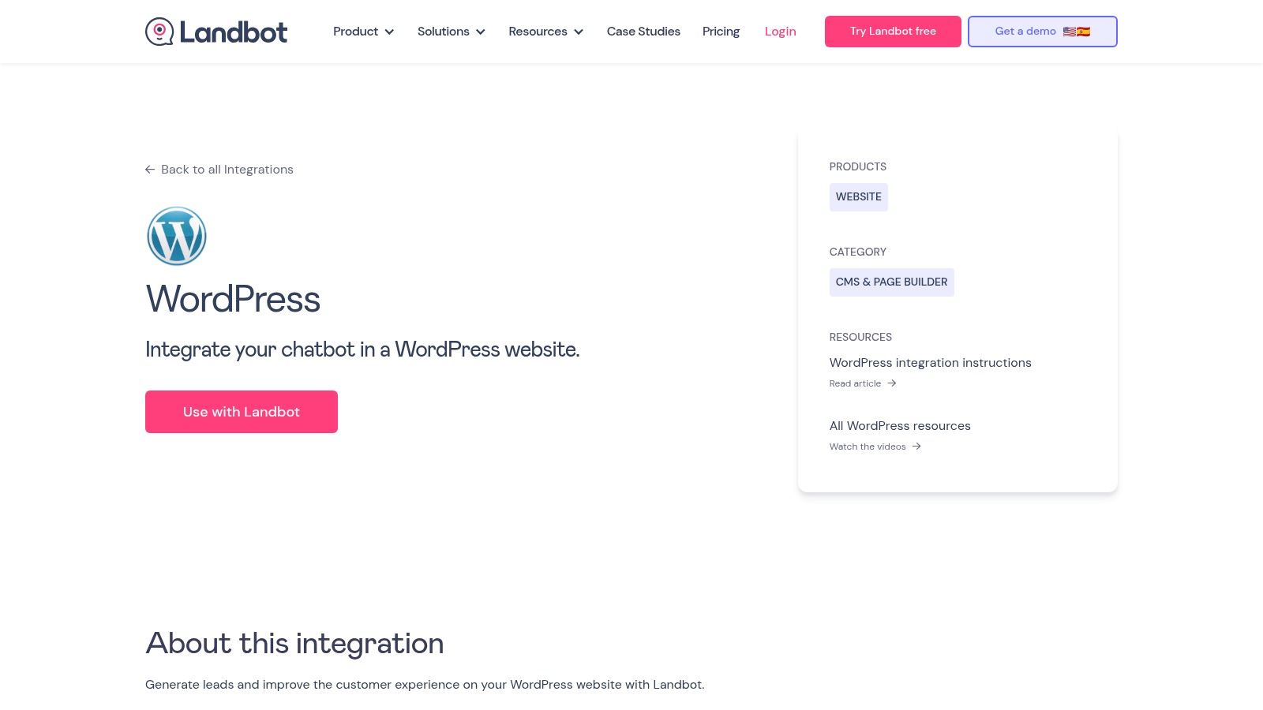Go to the Pricing page
Screen dimensions: 1263x710
pyautogui.click(x=721, y=32)
